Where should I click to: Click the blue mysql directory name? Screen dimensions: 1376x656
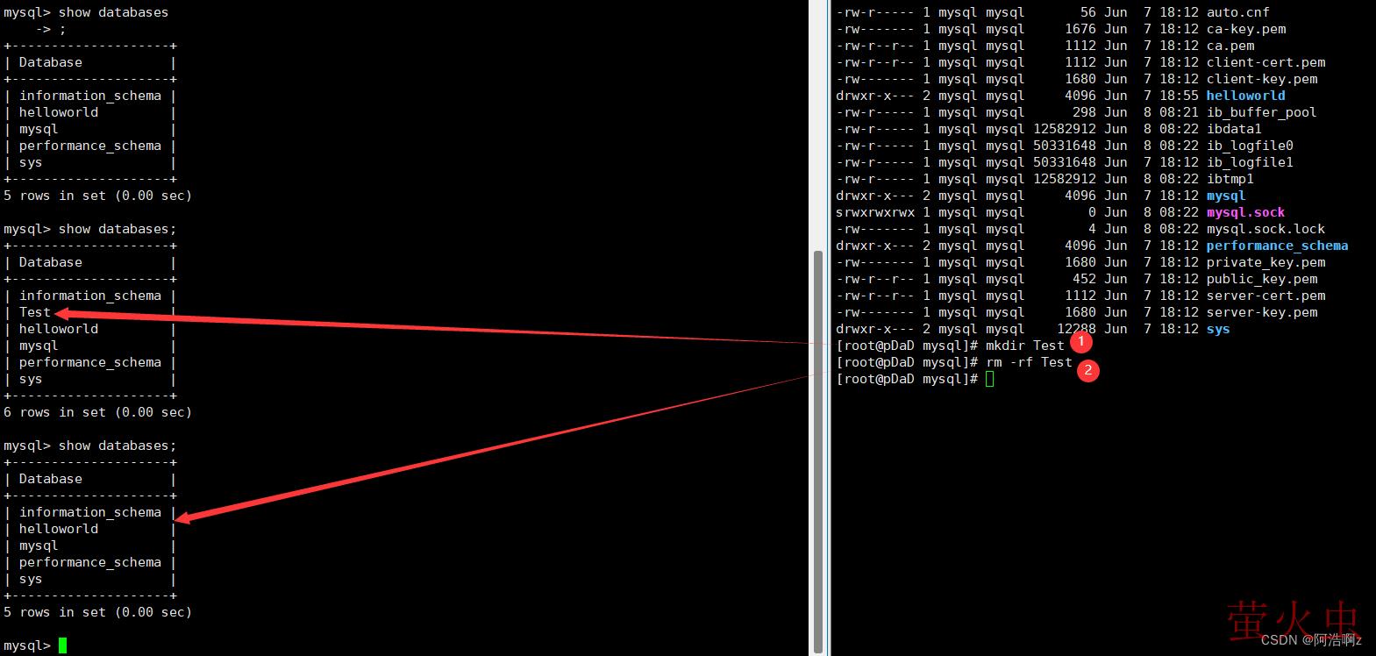tap(1225, 196)
